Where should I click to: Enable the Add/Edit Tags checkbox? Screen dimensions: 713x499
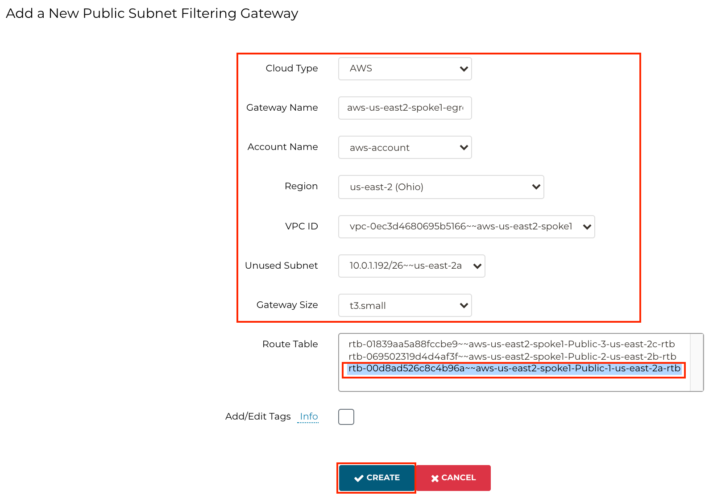(346, 417)
